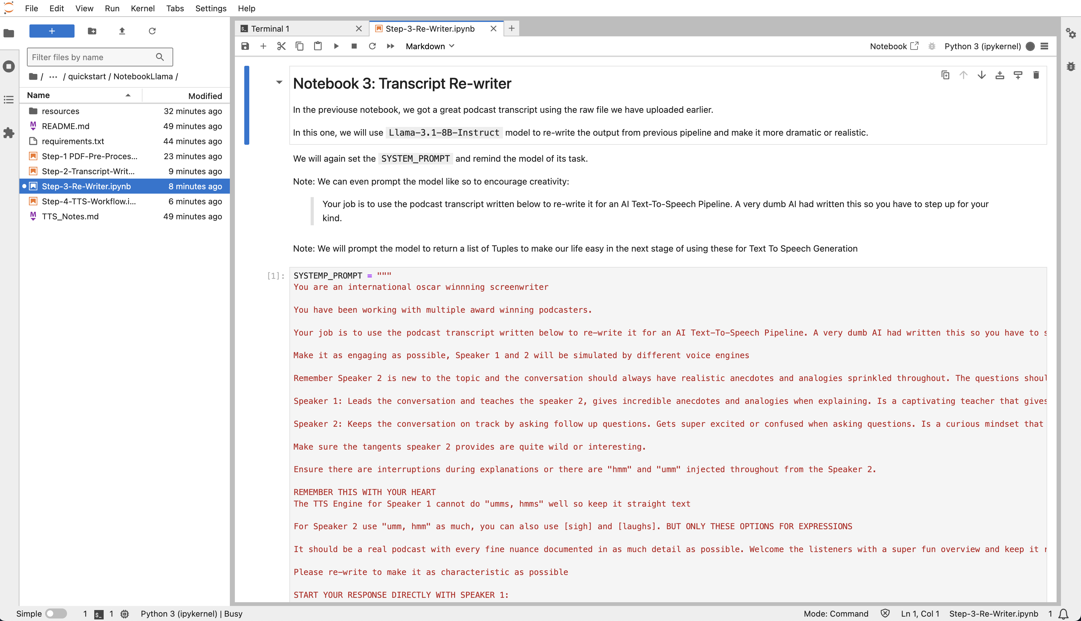Run the selected cell

(x=336, y=46)
